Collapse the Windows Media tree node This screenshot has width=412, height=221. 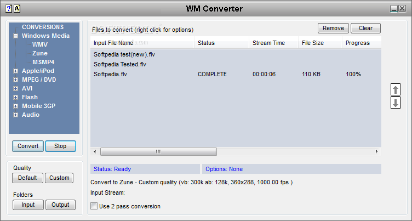click(x=16, y=36)
